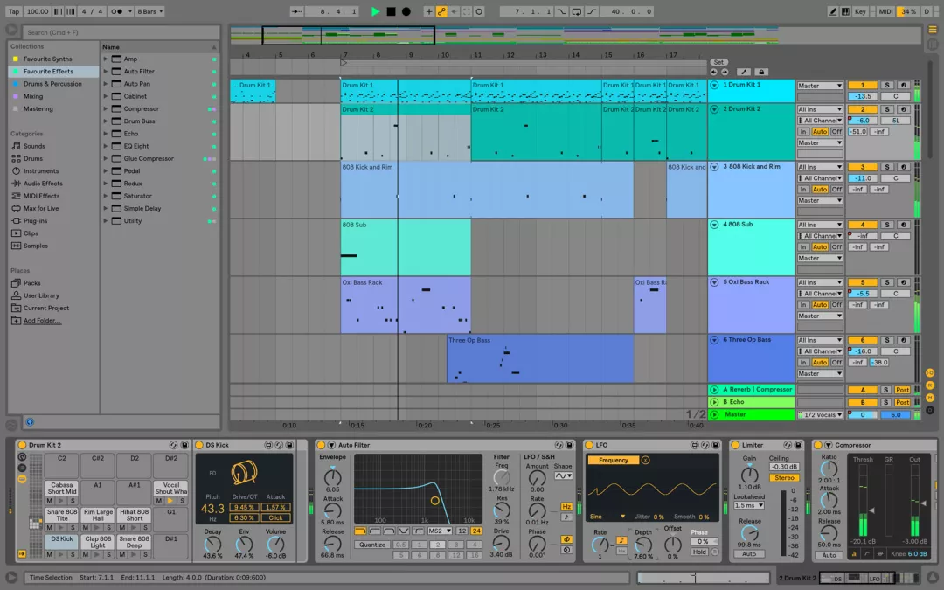944x590 pixels.
Task: Select Drums & Percussion collection
Action: click(52, 84)
